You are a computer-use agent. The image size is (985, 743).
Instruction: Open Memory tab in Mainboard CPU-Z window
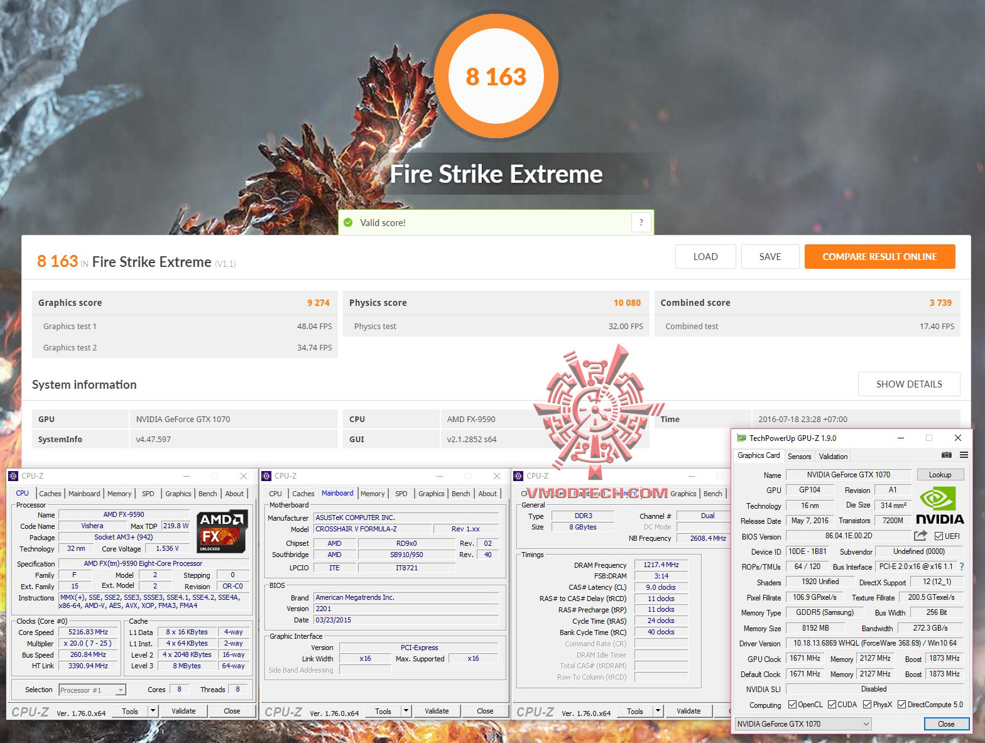point(373,494)
